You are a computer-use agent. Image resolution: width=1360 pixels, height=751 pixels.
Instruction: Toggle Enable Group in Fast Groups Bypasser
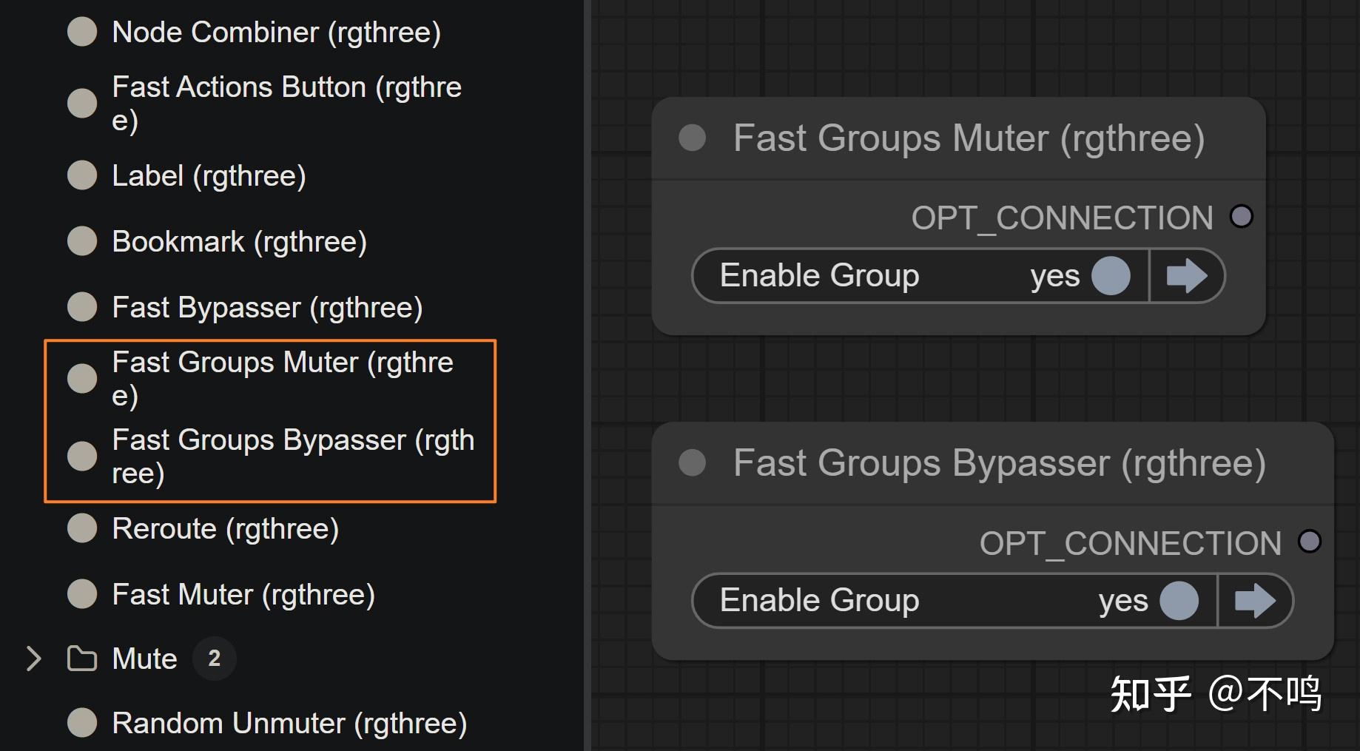point(1179,601)
